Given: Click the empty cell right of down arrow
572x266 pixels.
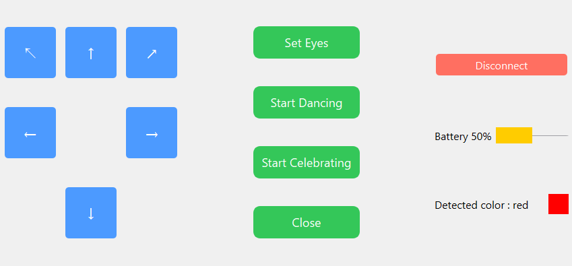Looking at the screenshot, I should [x=152, y=213].
